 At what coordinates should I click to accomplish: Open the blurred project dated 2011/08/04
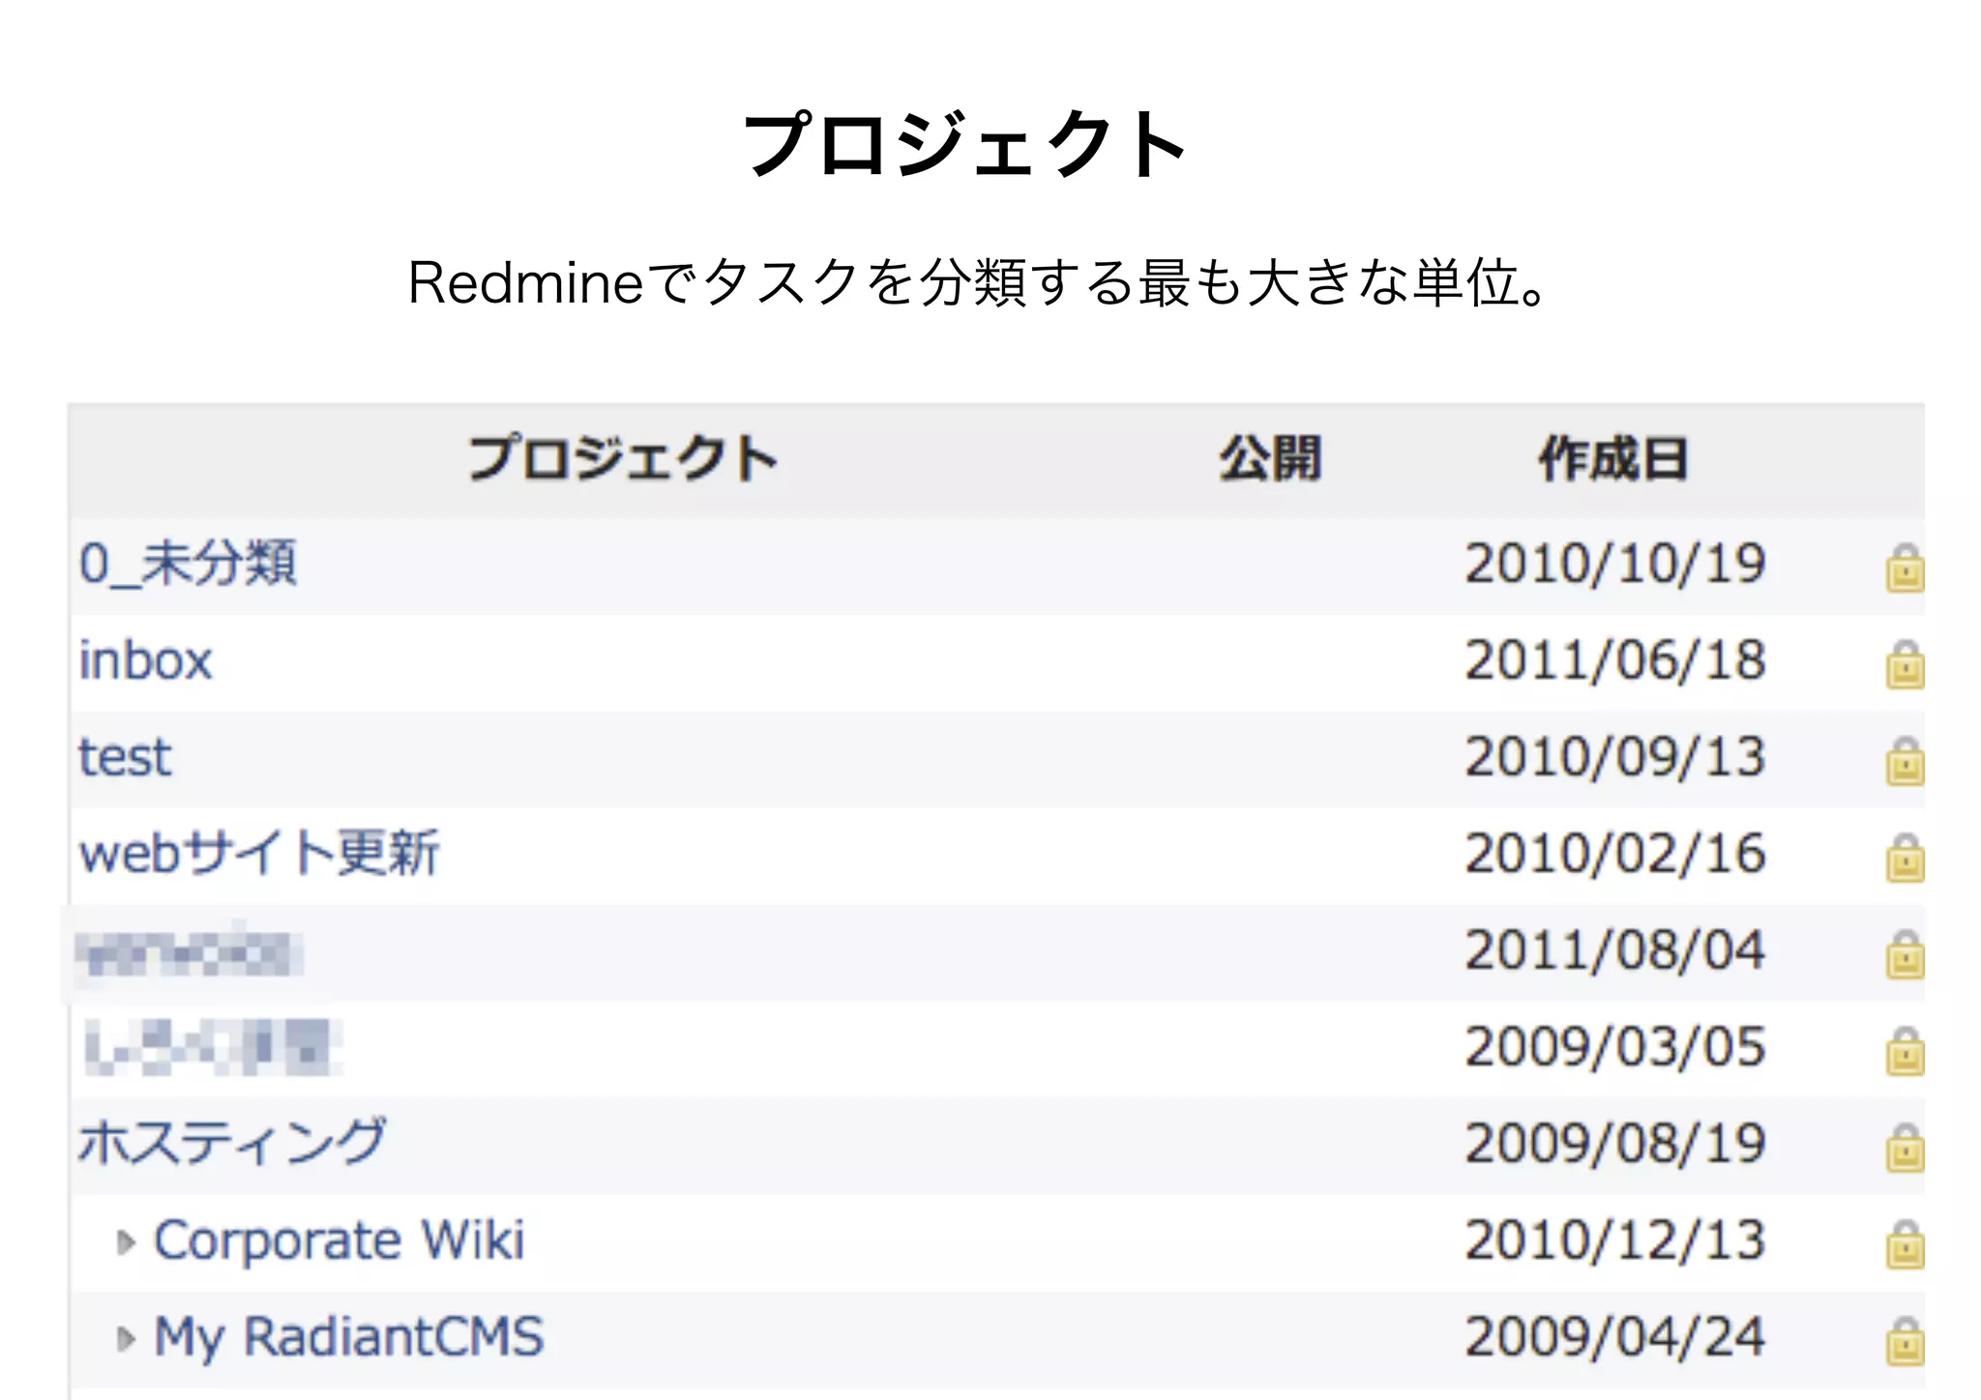point(190,953)
